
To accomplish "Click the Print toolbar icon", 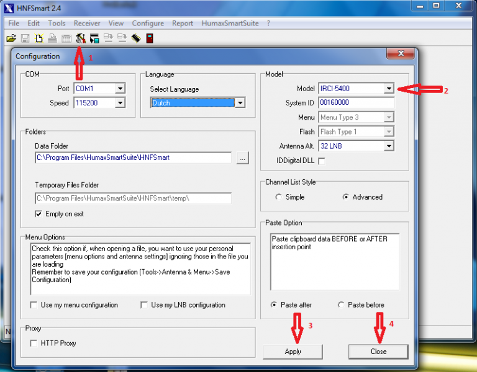I will coord(53,38).
